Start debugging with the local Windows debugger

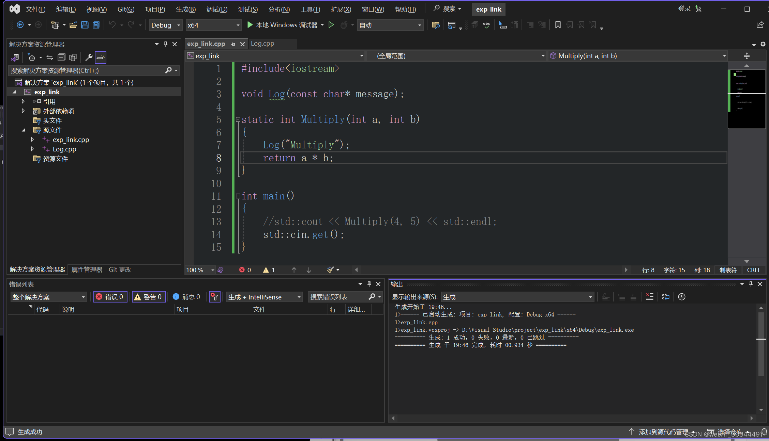point(285,25)
